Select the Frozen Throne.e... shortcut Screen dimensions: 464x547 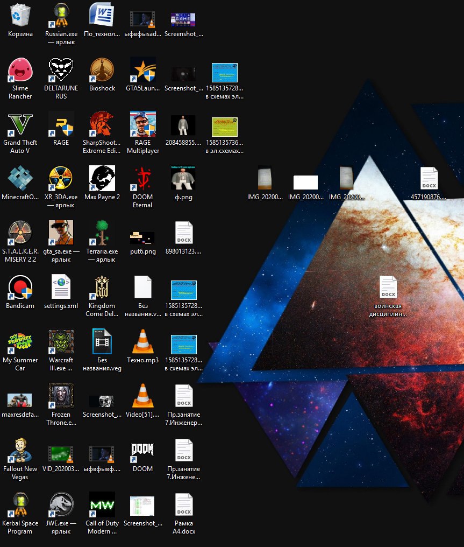coord(61,396)
